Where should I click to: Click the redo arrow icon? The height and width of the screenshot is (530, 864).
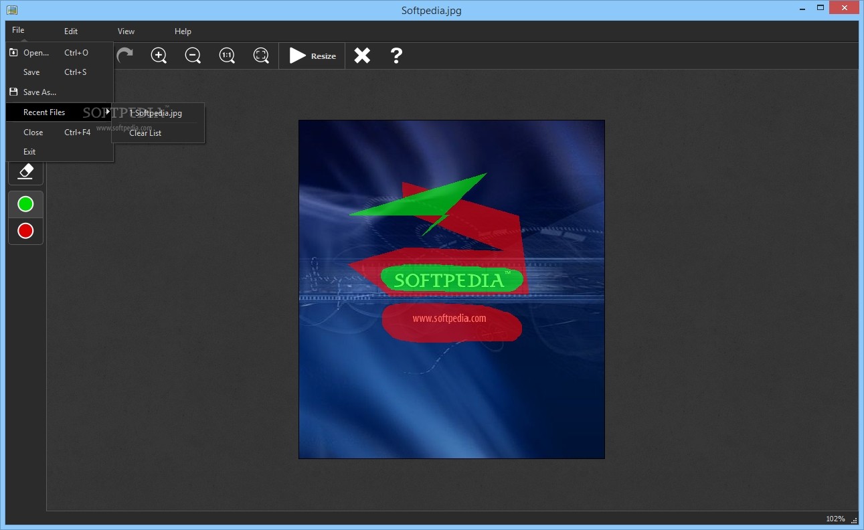coord(124,55)
